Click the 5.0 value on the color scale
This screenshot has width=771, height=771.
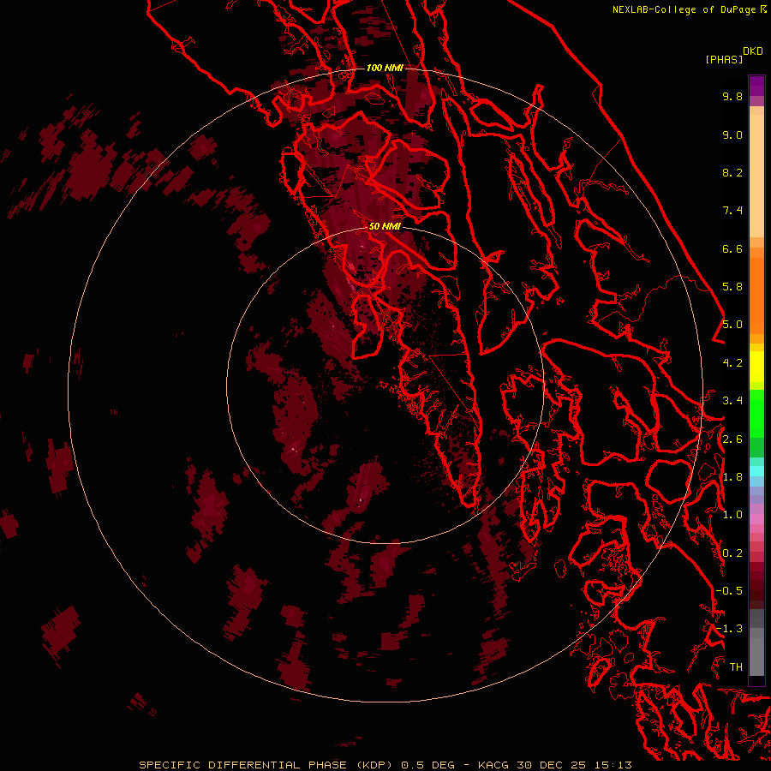click(x=732, y=325)
